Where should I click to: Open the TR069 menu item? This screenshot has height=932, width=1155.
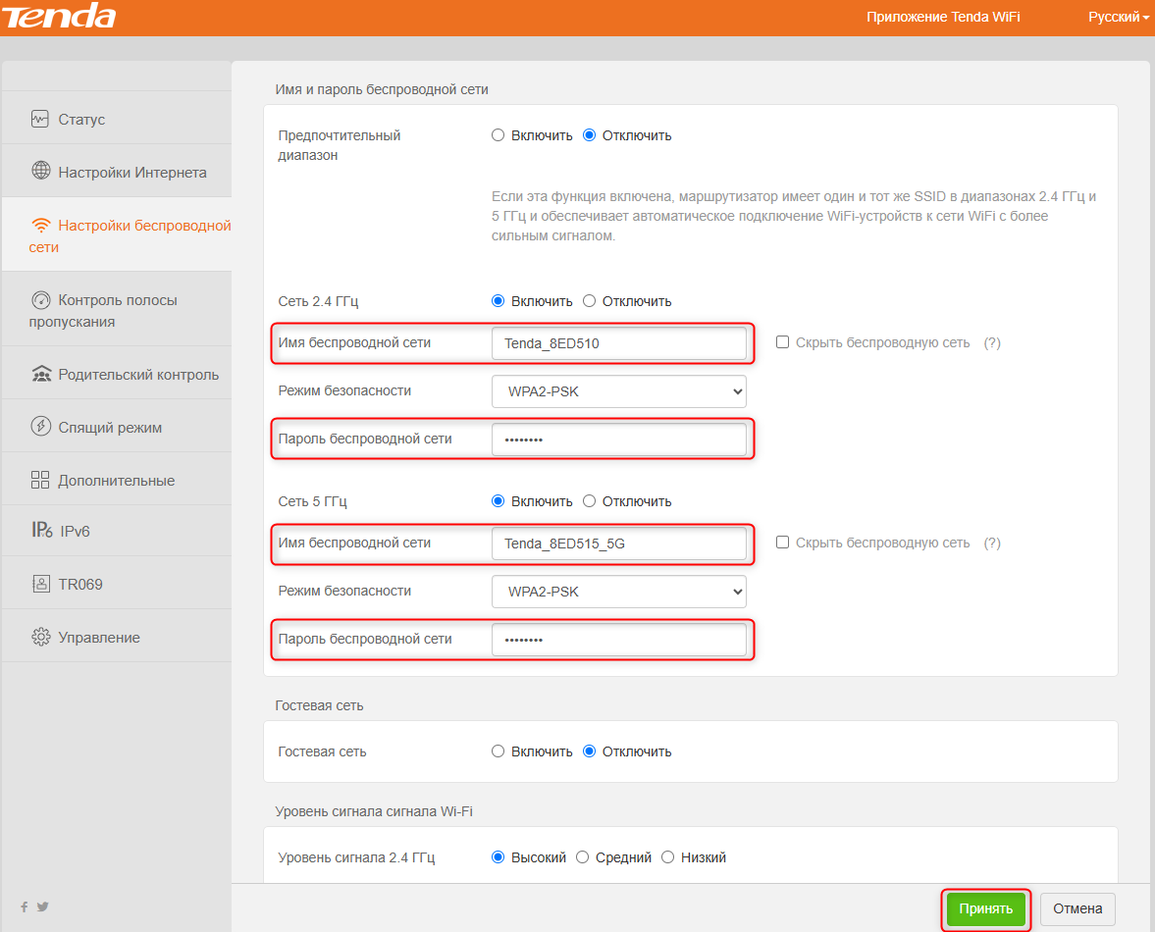(x=80, y=584)
